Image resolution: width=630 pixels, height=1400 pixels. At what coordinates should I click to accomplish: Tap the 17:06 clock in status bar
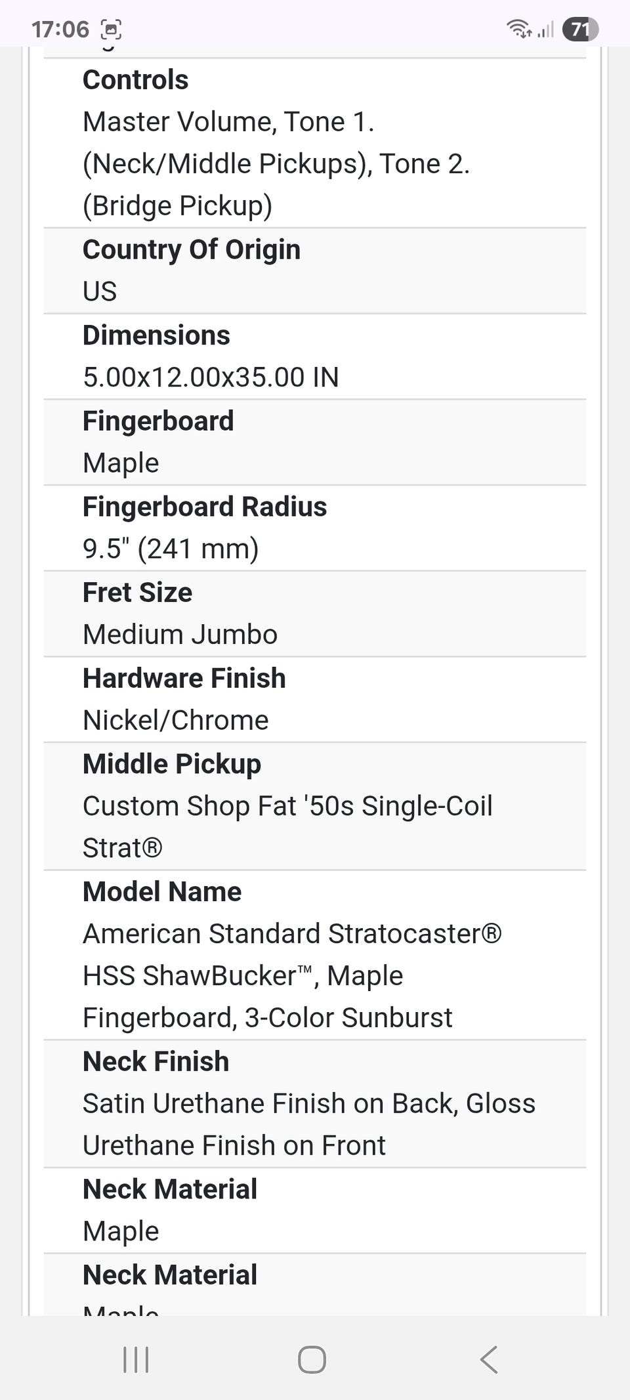pos(60,30)
